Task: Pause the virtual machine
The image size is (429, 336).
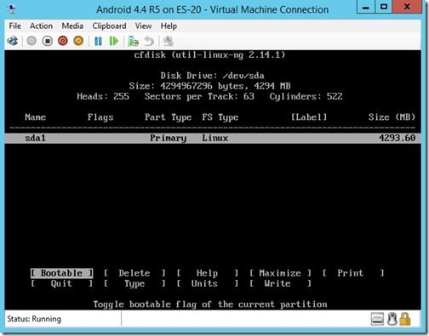Action: click(x=98, y=42)
